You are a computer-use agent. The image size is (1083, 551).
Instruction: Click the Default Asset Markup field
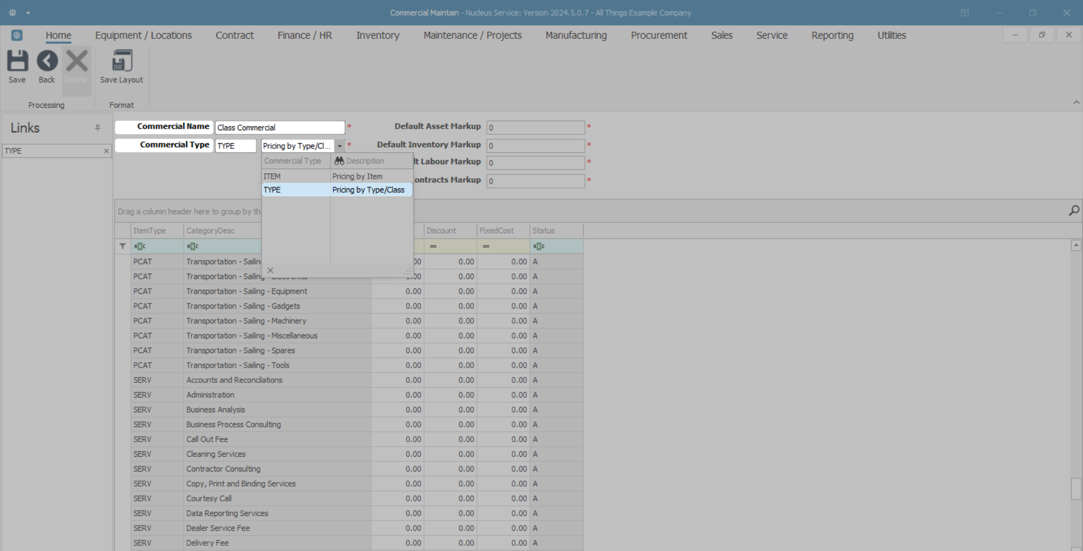point(535,127)
